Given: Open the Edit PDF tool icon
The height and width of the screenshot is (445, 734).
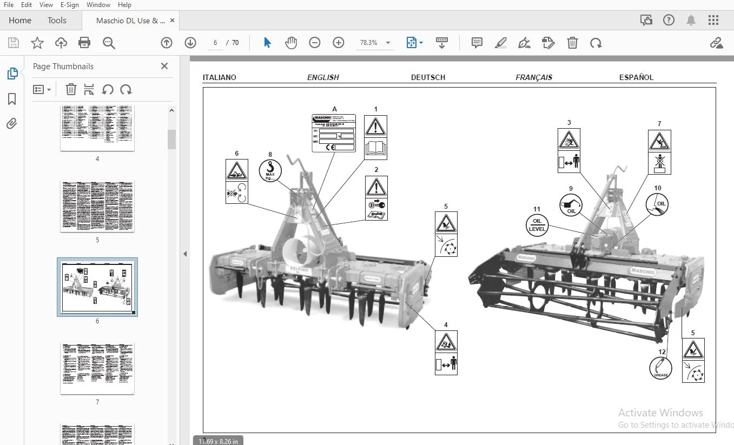Looking at the screenshot, I should point(548,43).
